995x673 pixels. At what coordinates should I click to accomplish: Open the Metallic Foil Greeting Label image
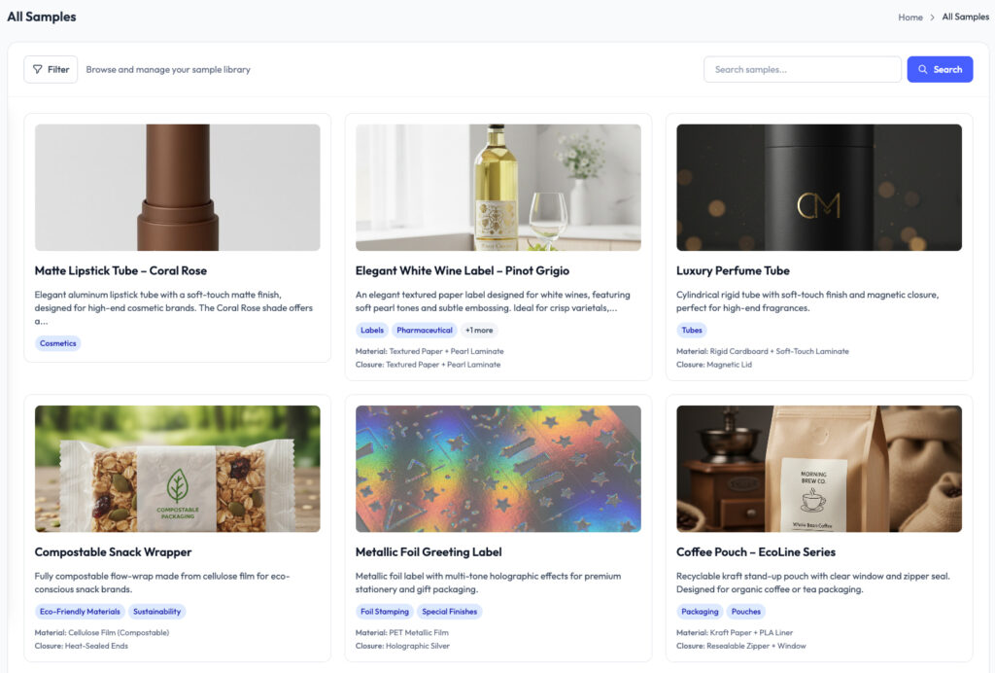coord(497,469)
